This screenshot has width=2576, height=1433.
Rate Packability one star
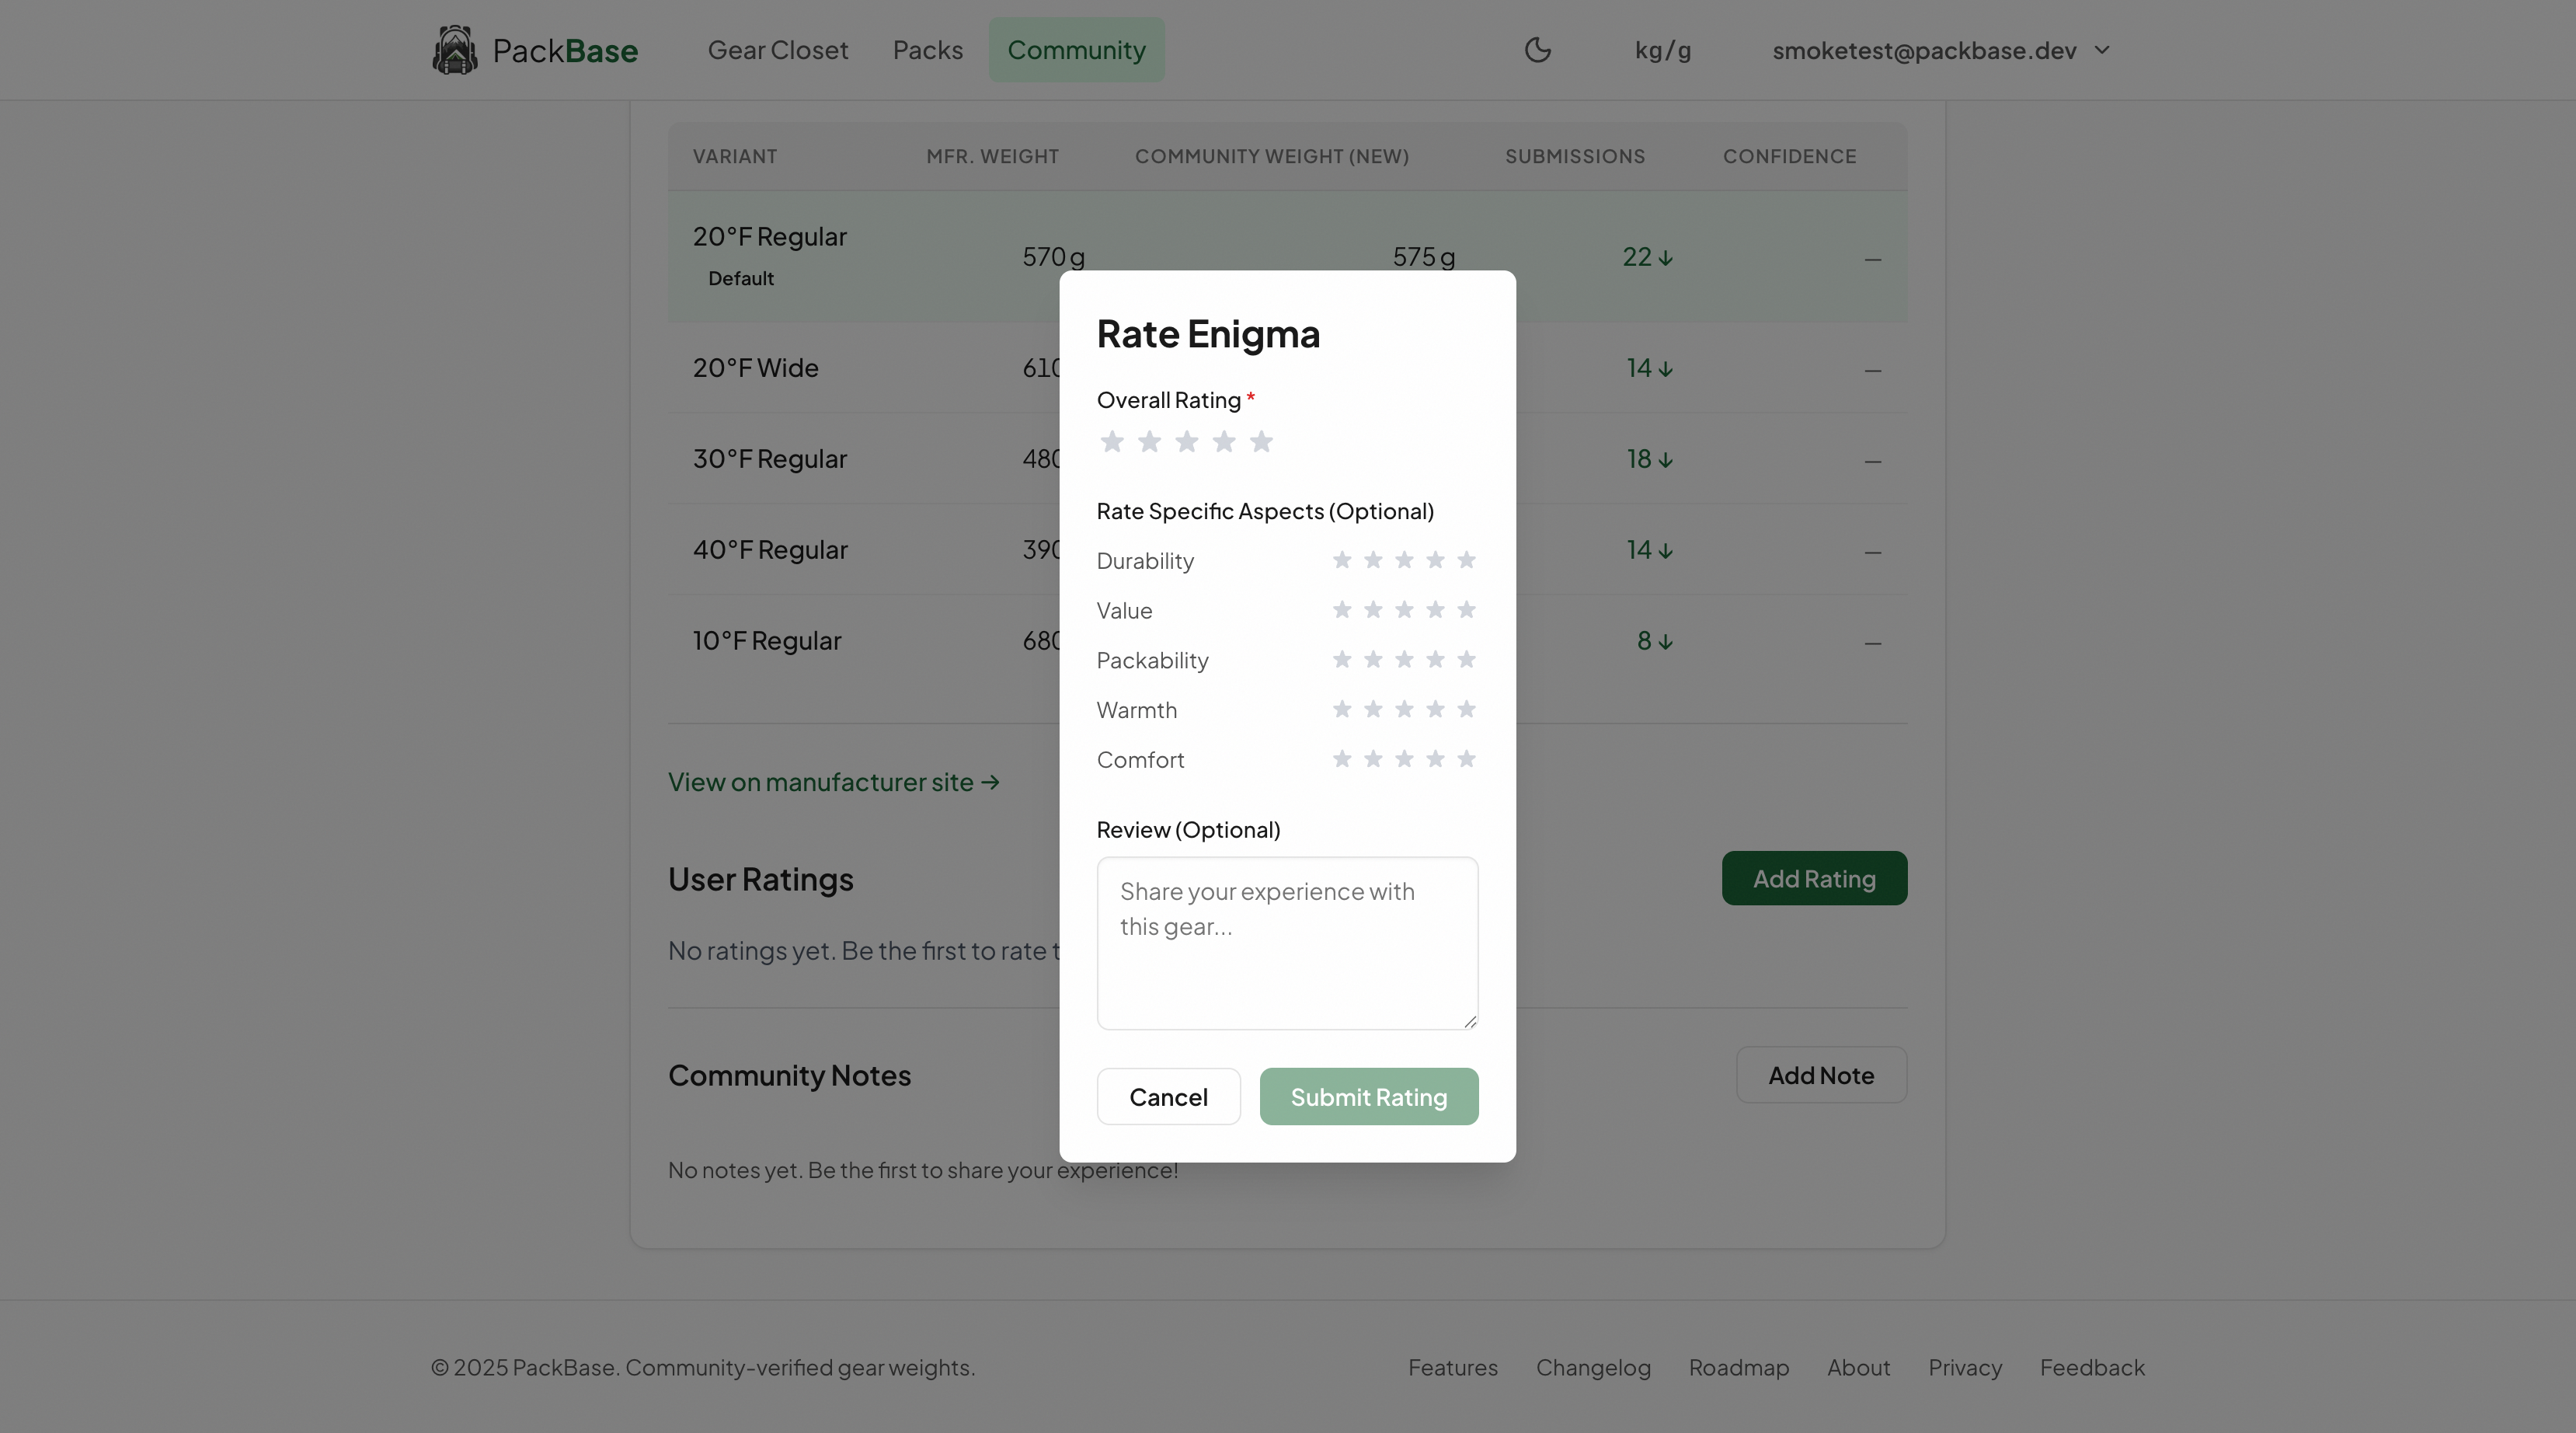[x=1342, y=660]
